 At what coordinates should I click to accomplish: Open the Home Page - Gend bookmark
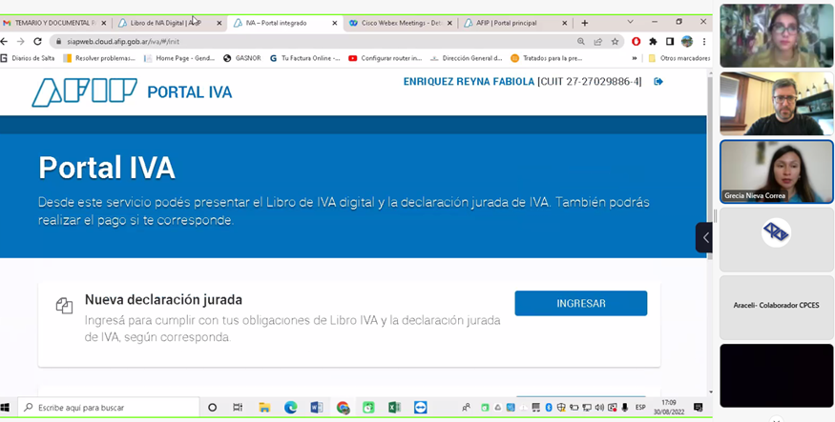click(x=180, y=58)
